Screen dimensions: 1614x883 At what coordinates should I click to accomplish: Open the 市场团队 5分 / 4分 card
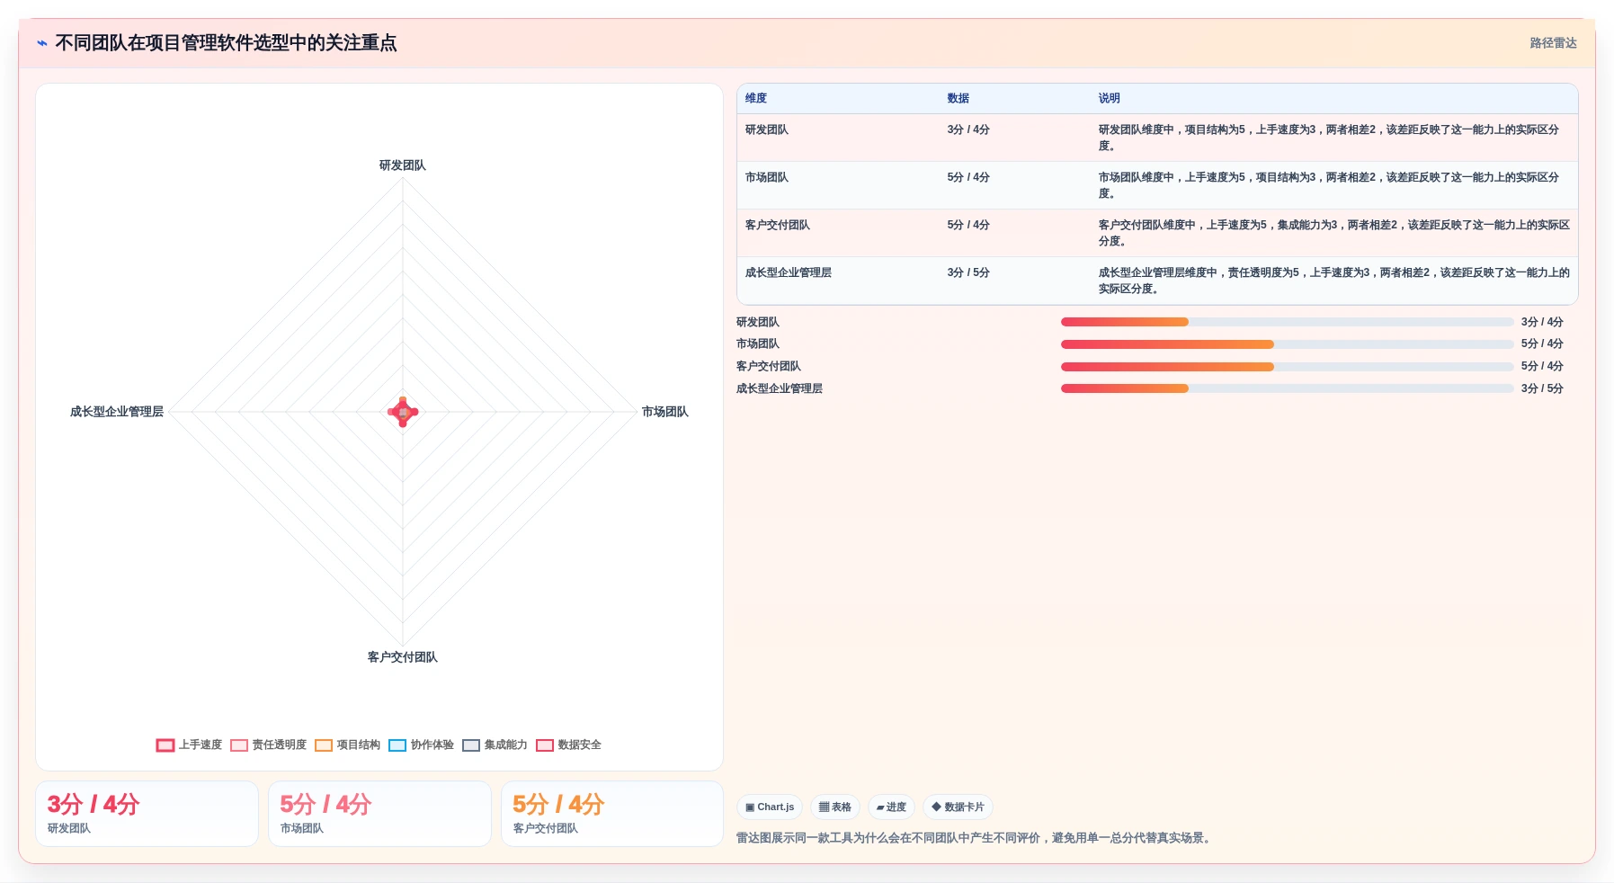pyautogui.click(x=379, y=814)
